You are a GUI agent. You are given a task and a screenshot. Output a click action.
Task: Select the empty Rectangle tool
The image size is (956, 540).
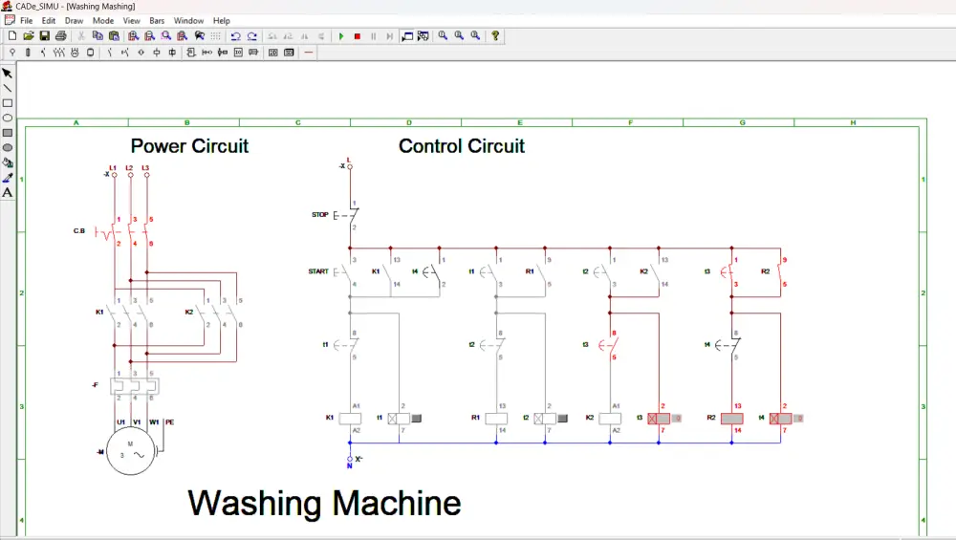click(8, 103)
